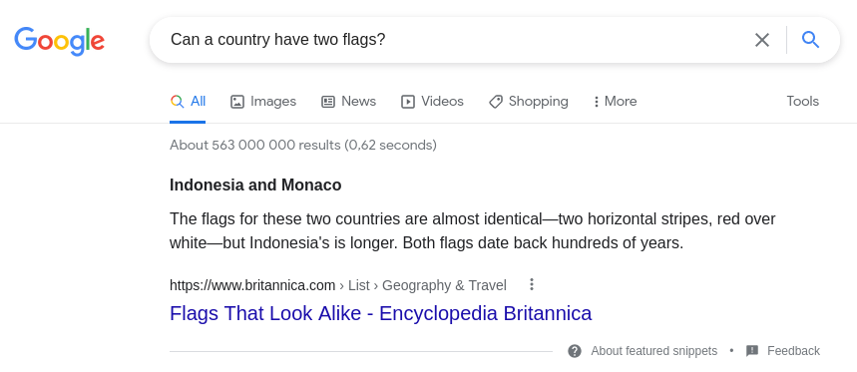Click the Images tab picture icon
Viewport: 857px width, 372px height.
(x=237, y=102)
